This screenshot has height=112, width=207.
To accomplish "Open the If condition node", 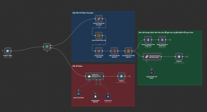I will coord(47,47).
